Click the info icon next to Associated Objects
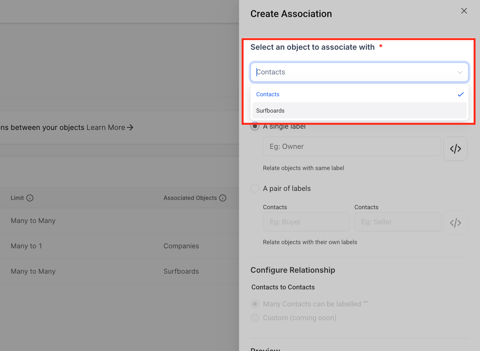This screenshot has height=351, width=480. coord(223,198)
